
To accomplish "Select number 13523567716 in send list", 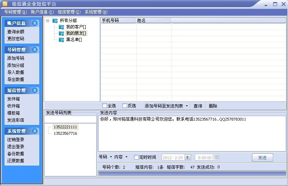I will [65, 133].
